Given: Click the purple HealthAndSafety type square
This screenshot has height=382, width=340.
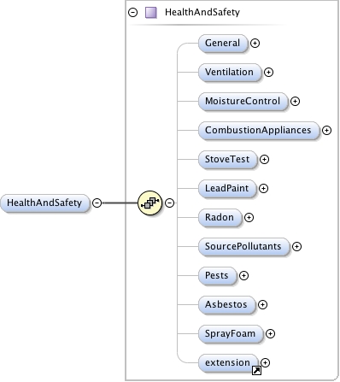Looking at the screenshot, I should 151,13.
